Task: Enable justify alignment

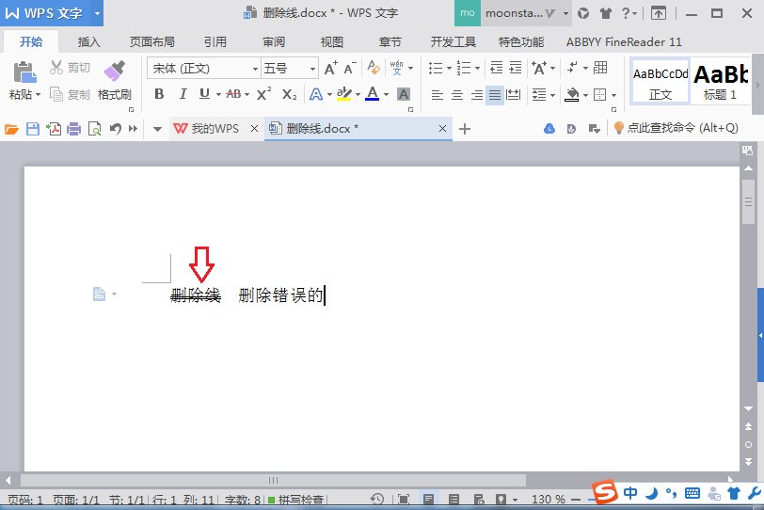Action: (x=495, y=94)
